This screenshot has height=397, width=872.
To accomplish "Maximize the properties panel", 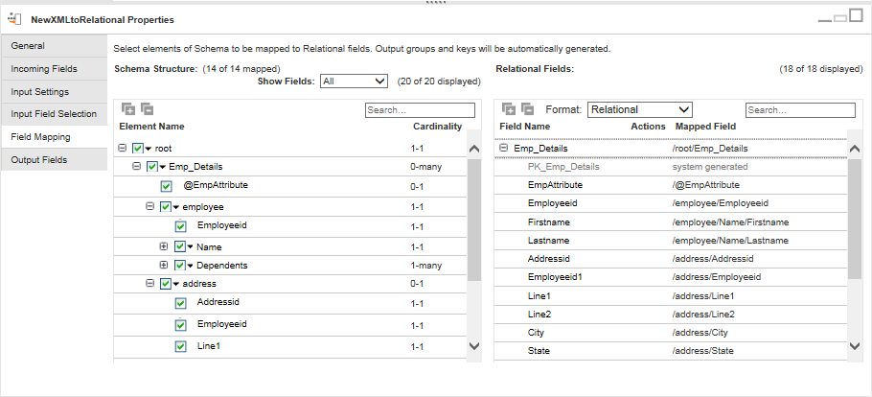I will click(856, 16).
